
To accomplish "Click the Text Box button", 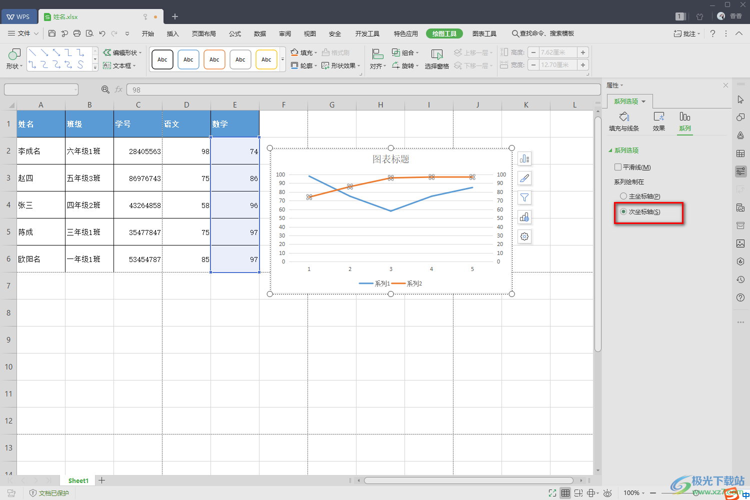I will (x=119, y=65).
